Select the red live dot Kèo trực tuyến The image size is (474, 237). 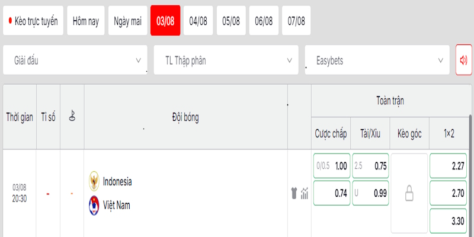coord(33,21)
